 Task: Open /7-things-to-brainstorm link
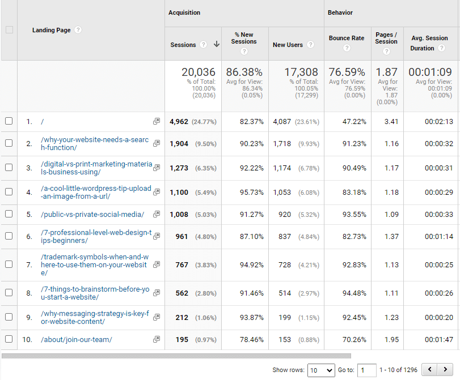tap(95, 293)
